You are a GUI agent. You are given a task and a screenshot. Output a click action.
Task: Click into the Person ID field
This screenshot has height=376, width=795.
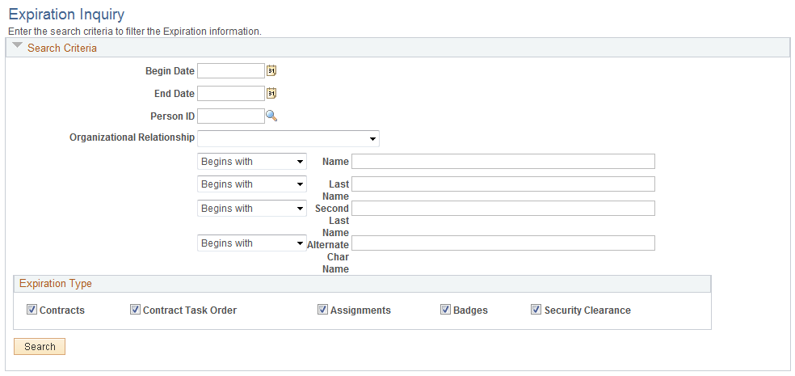coord(231,116)
